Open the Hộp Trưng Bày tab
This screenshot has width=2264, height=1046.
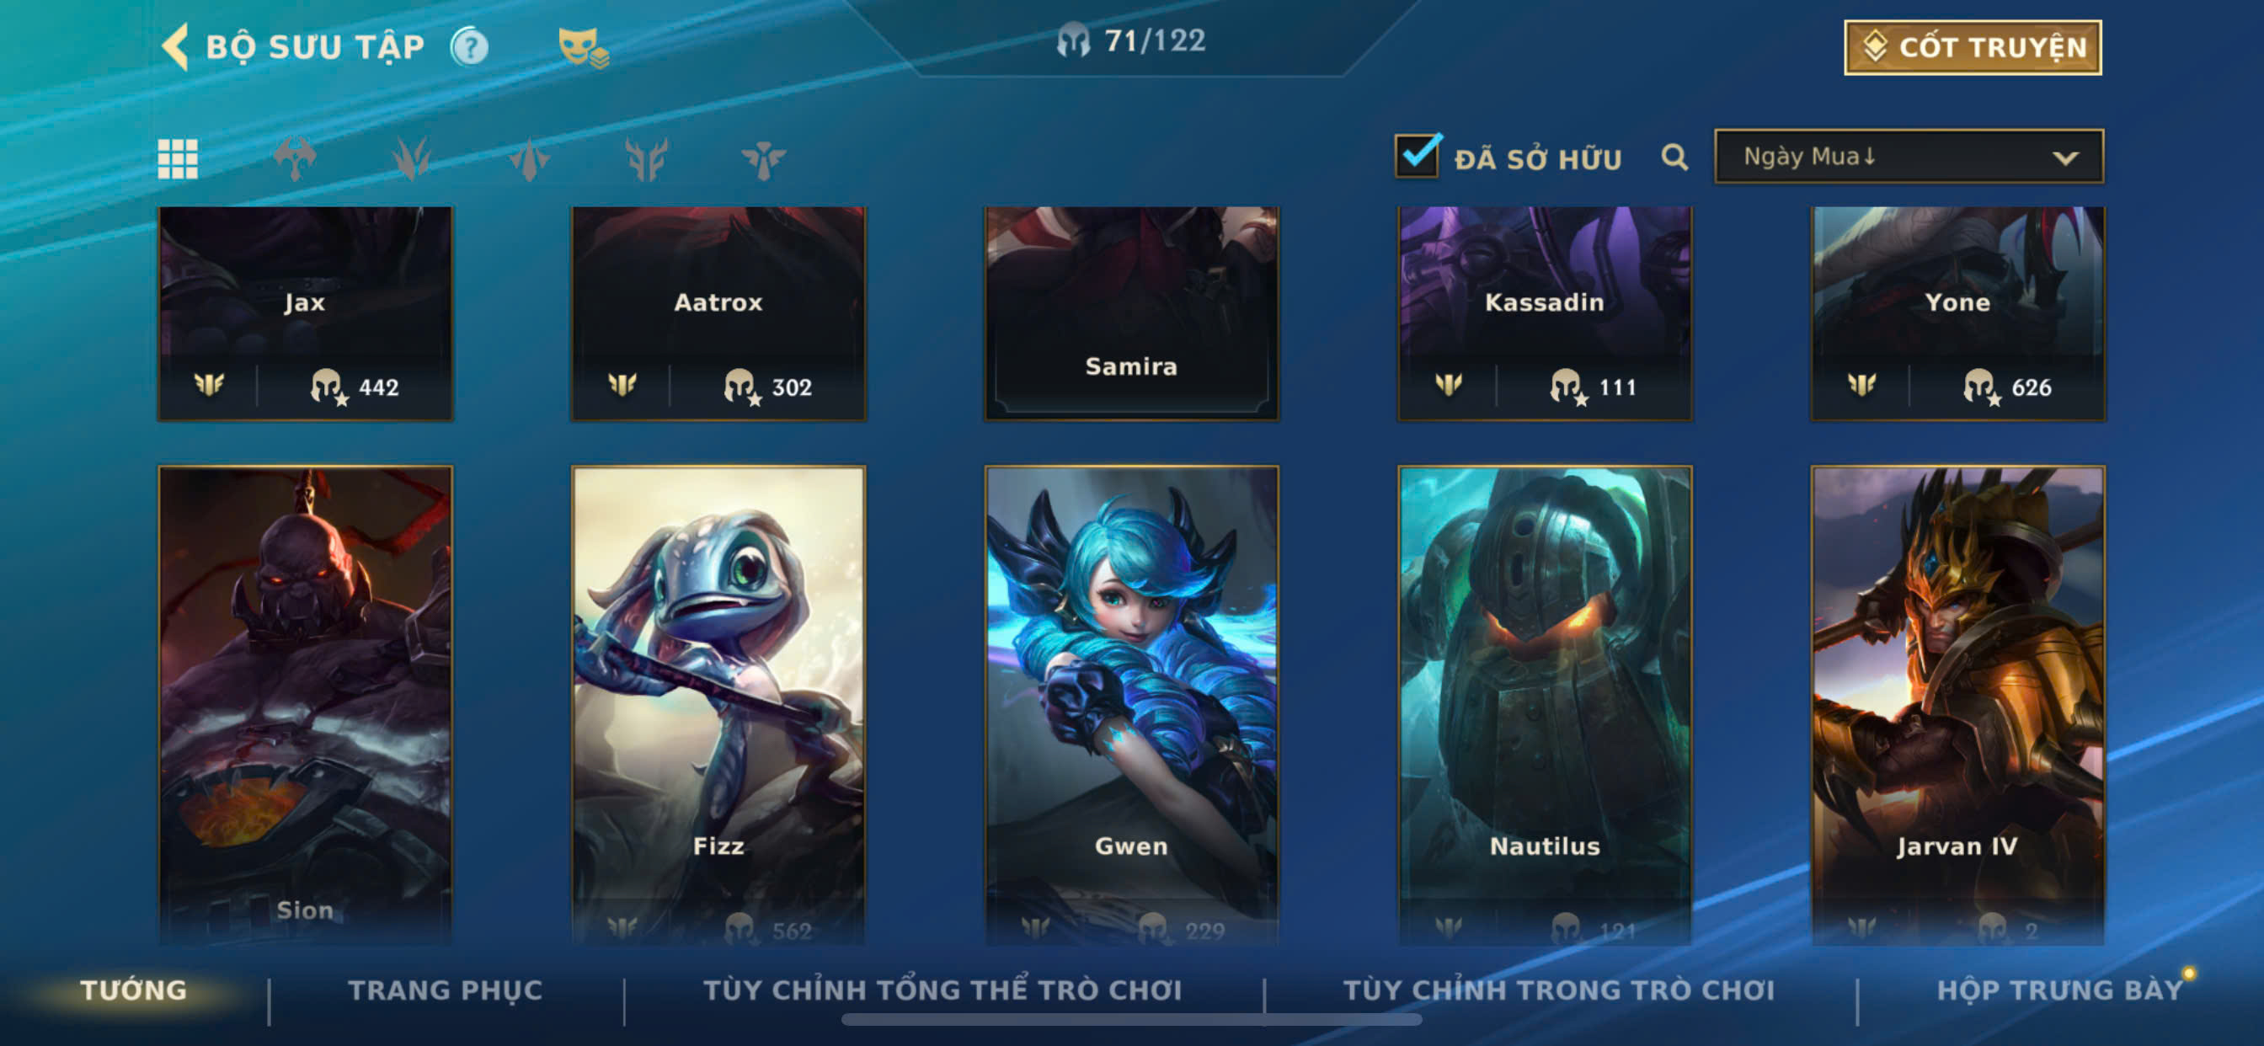[2059, 990]
